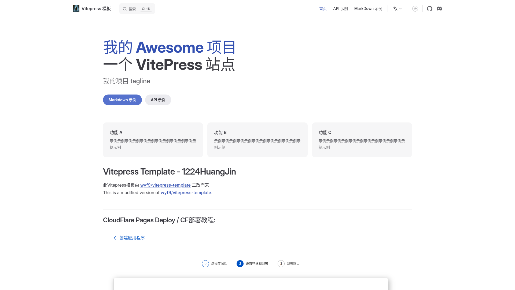Toggle the light/dark theme switch
The height and width of the screenshot is (290, 515).
415,9
